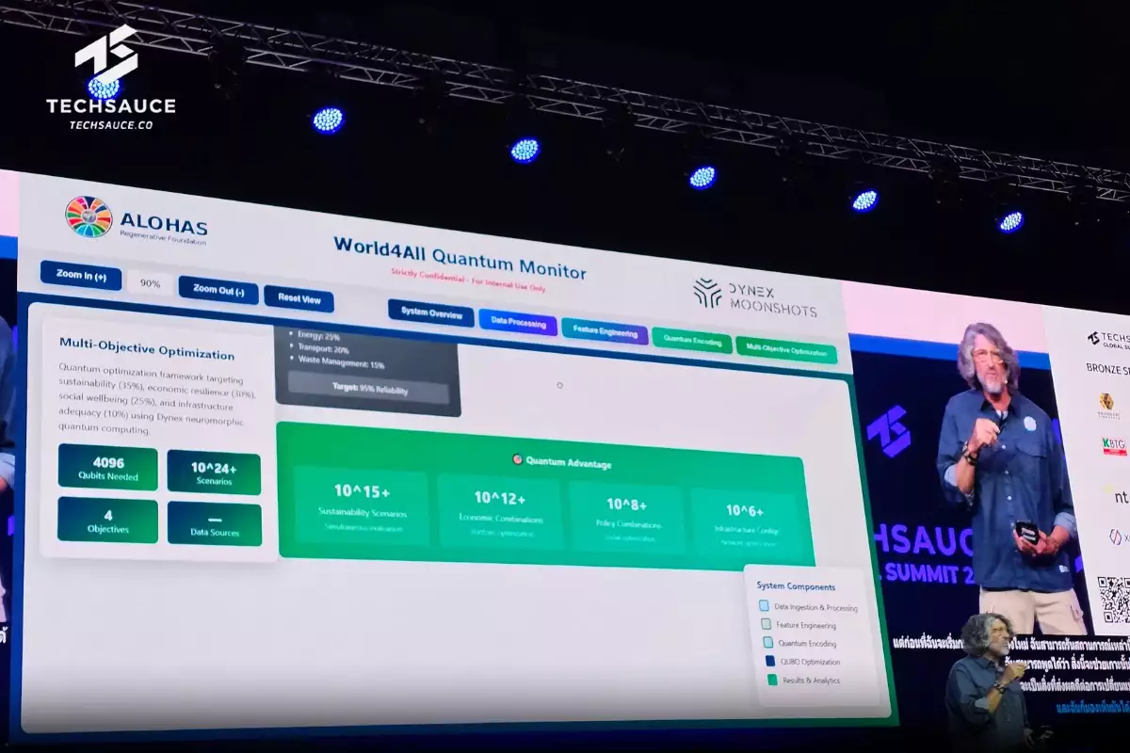The height and width of the screenshot is (753, 1130).
Task: Select the 10^8+ Policy Combinations card
Action: pyautogui.click(x=628, y=519)
